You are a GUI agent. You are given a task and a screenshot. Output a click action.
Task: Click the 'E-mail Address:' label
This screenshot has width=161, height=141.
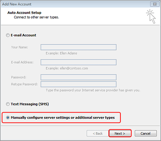click(x=22, y=62)
